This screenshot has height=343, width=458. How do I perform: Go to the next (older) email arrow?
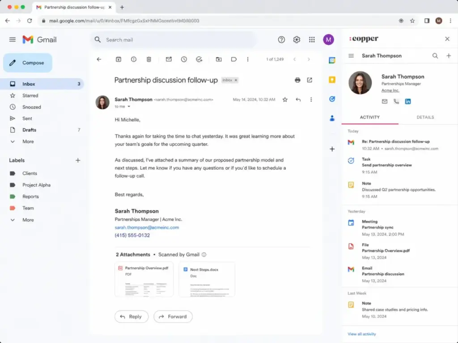[309, 59]
